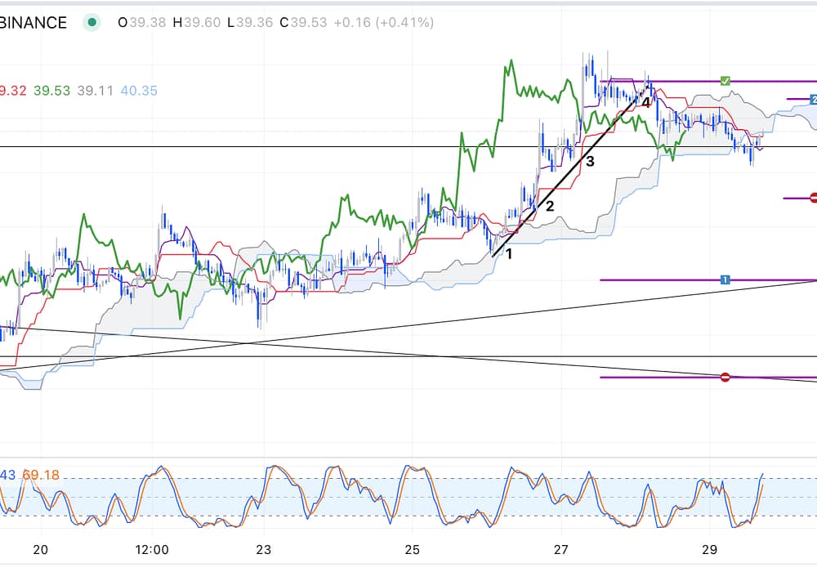Click the green checkmark marker on purple line
The width and height of the screenshot is (817, 572).
pos(725,81)
